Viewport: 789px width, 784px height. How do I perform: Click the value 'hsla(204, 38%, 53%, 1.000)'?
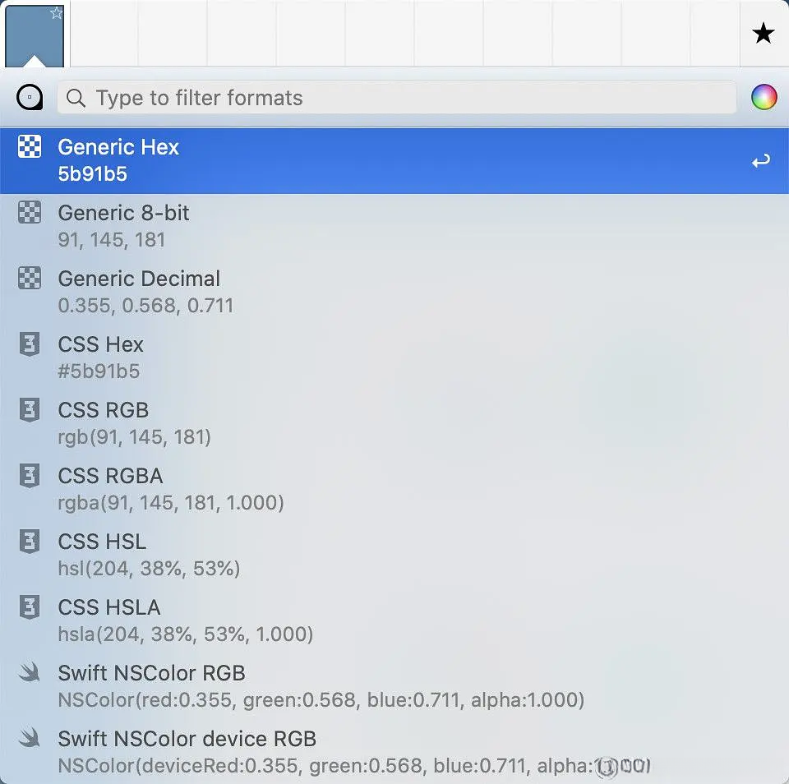[x=186, y=634]
